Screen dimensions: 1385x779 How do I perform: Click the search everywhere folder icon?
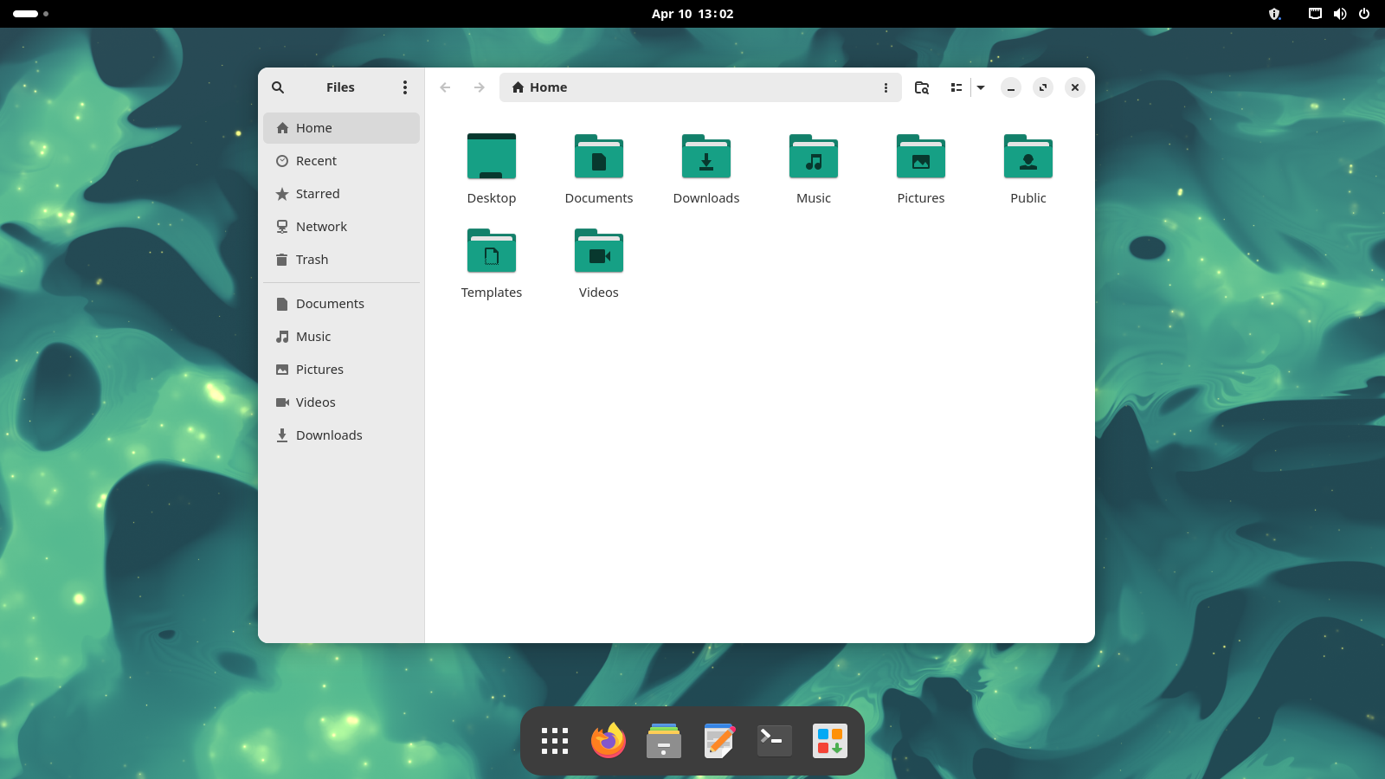(922, 87)
